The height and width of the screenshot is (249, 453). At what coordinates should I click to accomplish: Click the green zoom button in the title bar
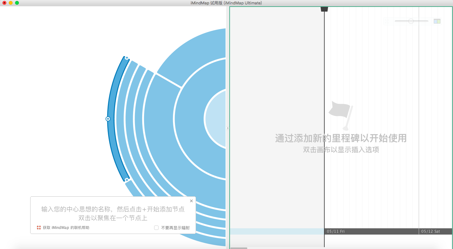(x=17, y=3)
